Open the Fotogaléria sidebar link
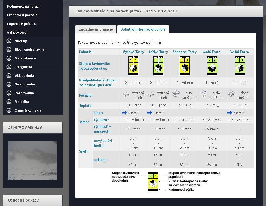Image resolution: width=266 pixels, height=206 pixels. [x=23, y=67]
